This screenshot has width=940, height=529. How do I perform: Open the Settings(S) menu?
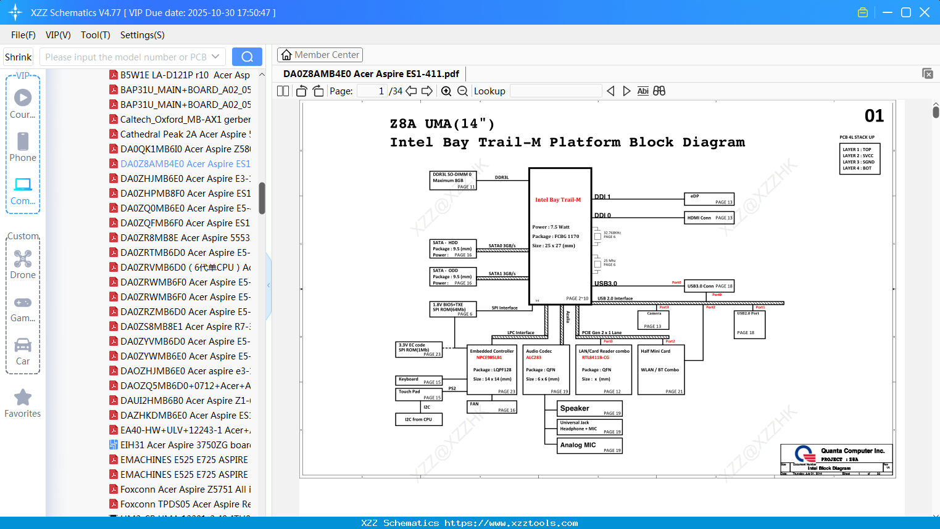(142, 35)
